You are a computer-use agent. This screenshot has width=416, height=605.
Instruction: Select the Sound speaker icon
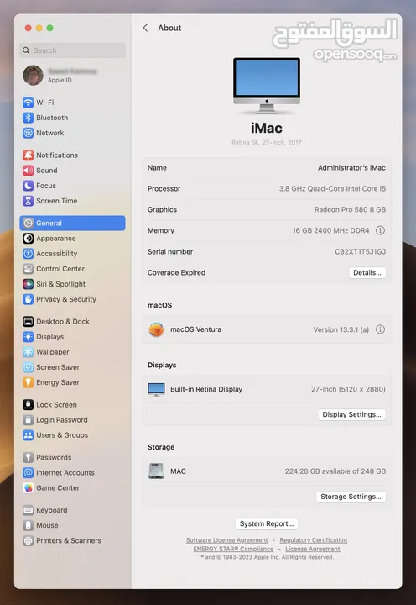click(x=29, y=170)
